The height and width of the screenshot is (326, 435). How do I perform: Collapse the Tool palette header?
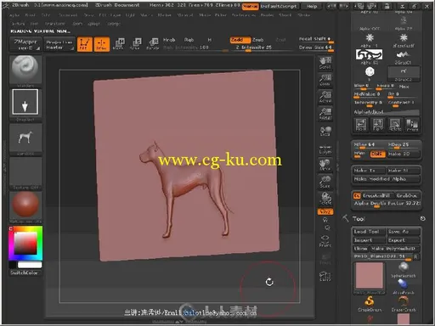point(359,219)
